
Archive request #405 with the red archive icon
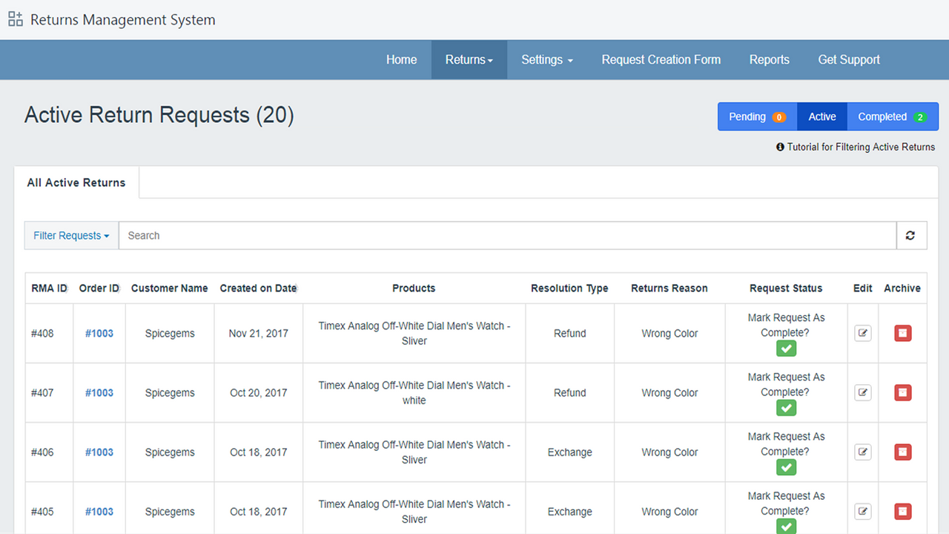pyautogui.click(x=902, y=511)
